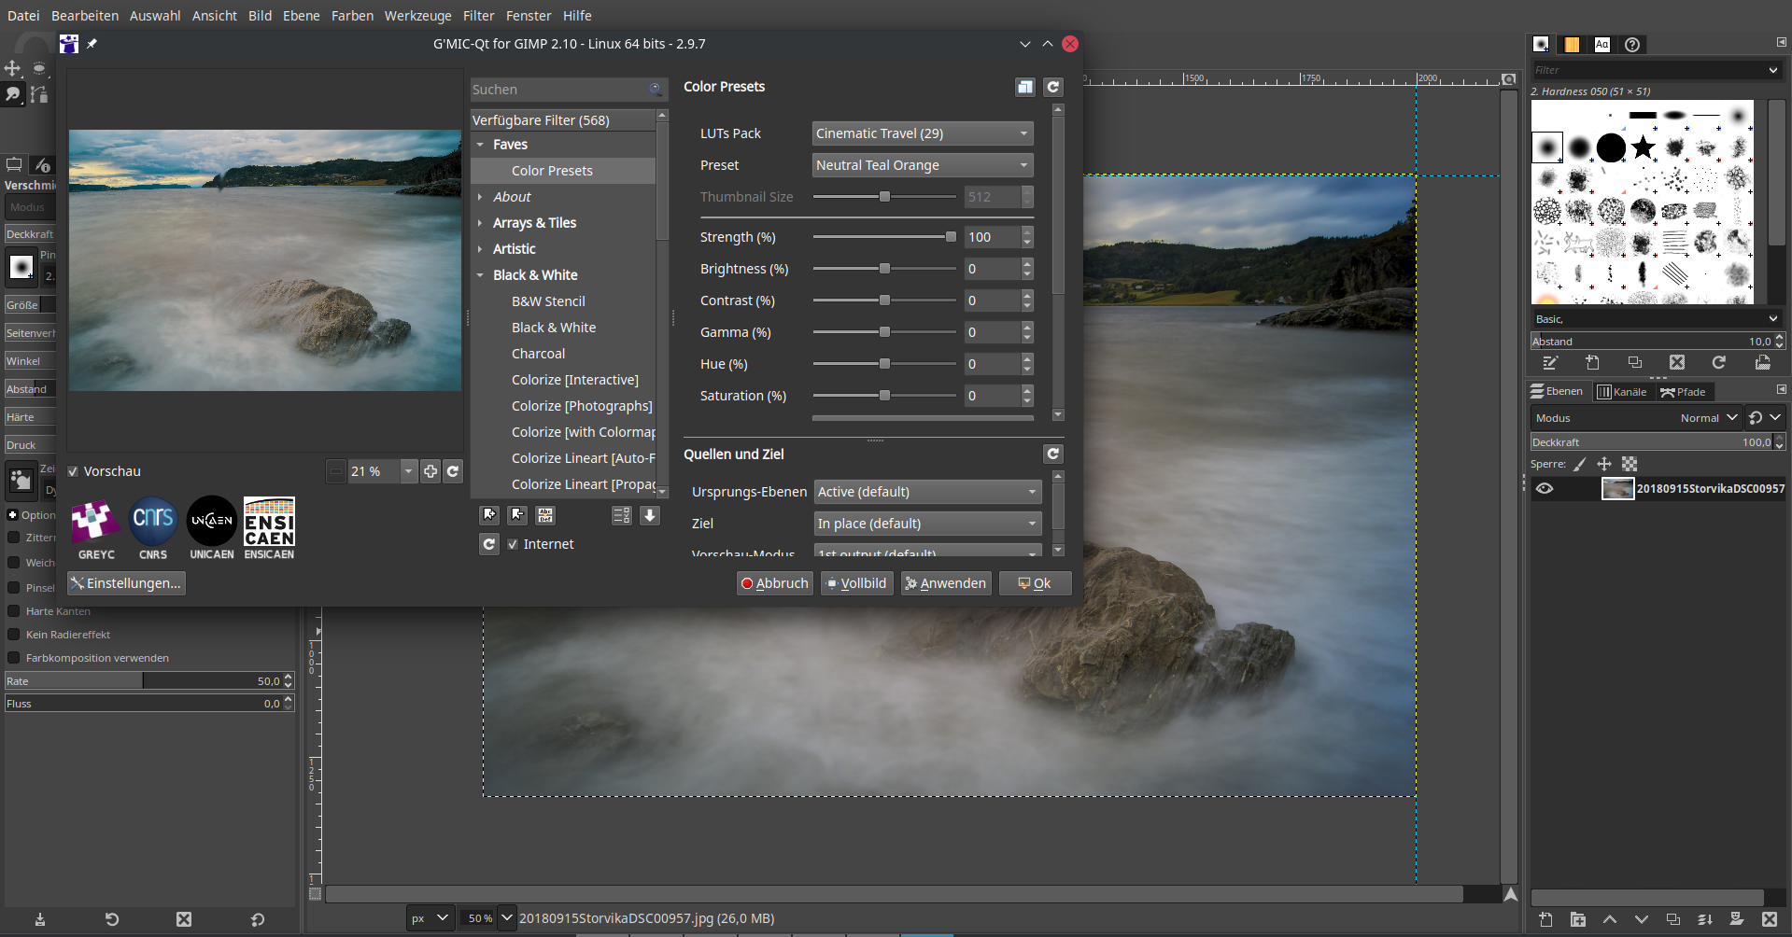Click the update filters refresh icon beside Internet
1792x937 pixels.
(x=489, y=544)
